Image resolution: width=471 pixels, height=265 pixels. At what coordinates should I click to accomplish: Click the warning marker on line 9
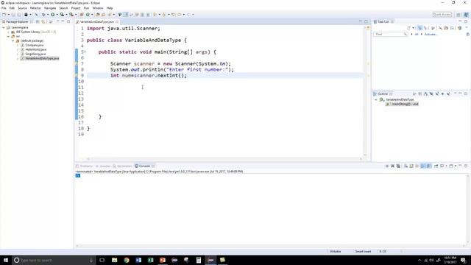coord(77,75)
